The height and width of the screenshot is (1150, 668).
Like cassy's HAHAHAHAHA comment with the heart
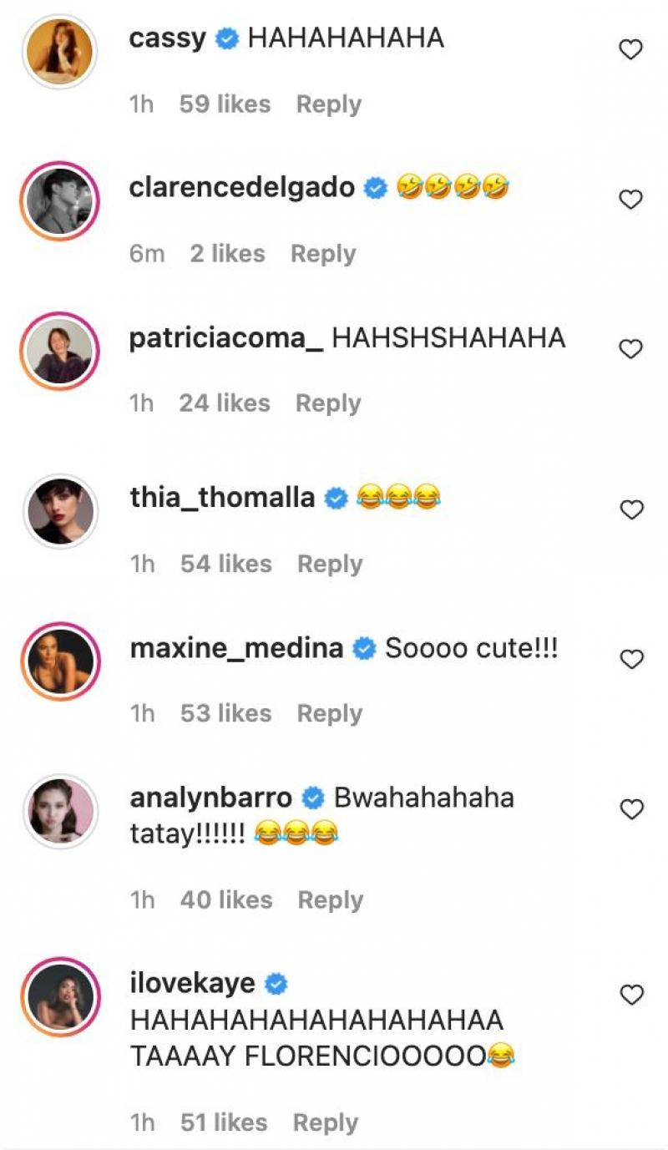pyautogui.click(x=630, y=50)
